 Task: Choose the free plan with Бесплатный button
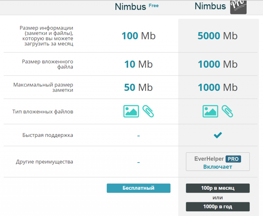138,188
